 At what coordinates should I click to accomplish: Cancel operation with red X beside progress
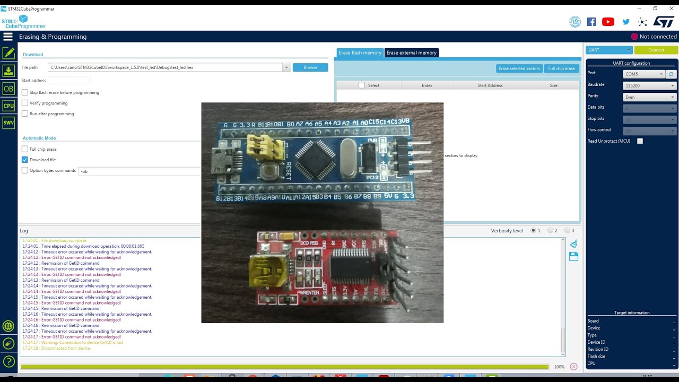[573, 367]
